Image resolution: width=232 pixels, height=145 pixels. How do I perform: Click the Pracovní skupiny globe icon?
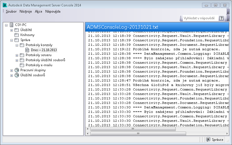[x=17, y=70]
